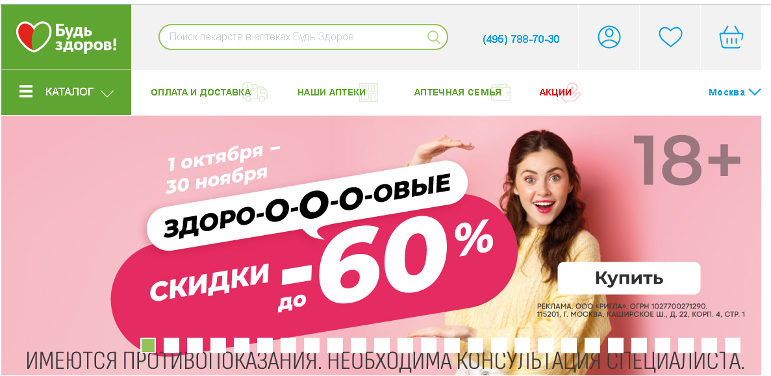Select the first green carousel indicator
771x376 pixels.
click(x=148, y=345)
